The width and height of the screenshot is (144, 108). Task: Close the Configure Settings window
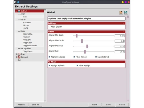(129, 2)
